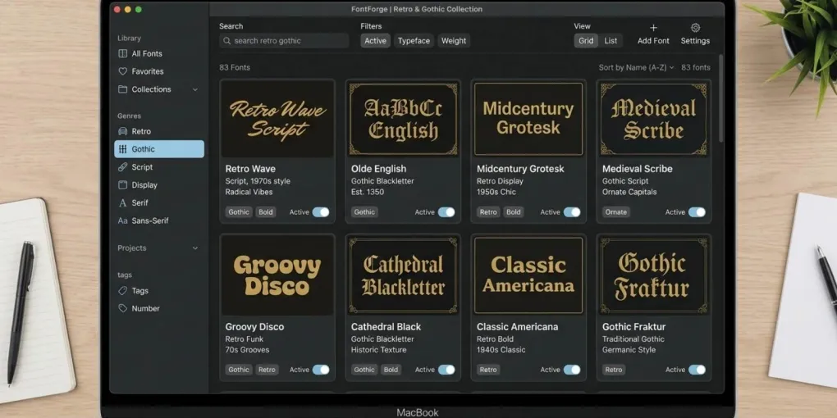Disable the Olde English font toggle
The width and height of the screenshot is (837, 418).
[x=446, y=212]
